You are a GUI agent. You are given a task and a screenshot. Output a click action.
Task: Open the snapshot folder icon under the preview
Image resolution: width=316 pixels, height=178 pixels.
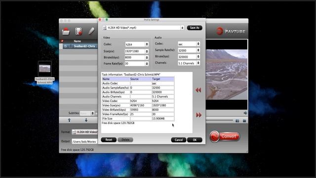tap(244, 121)
